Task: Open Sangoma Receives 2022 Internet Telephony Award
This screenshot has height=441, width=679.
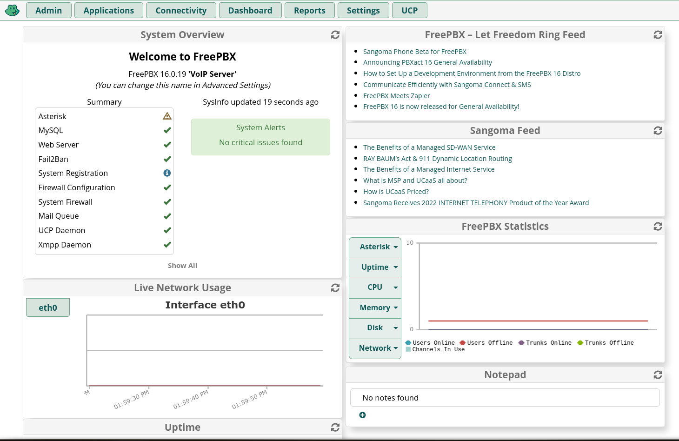Action: click(x=476, y=203)
